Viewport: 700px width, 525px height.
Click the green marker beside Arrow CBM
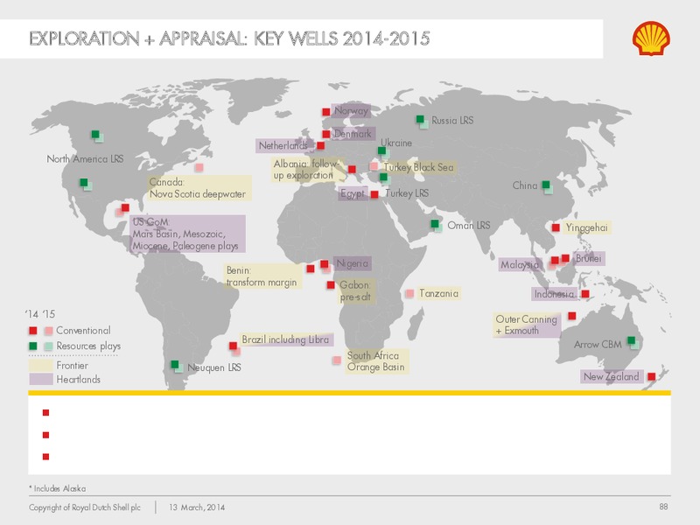tap(632, 341)
